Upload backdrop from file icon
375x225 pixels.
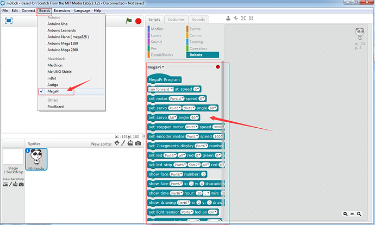pyautogui.click(x=15, y=184)
